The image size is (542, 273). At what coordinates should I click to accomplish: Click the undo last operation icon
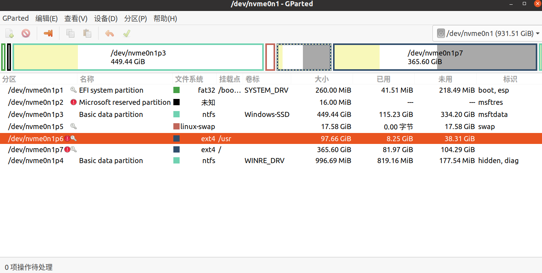coord(110,33)
